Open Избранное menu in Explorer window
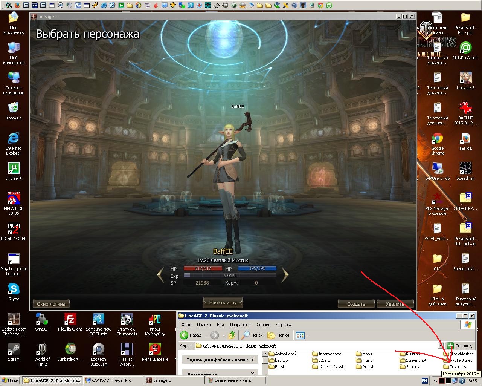482x386 pixels. [240, 325]
